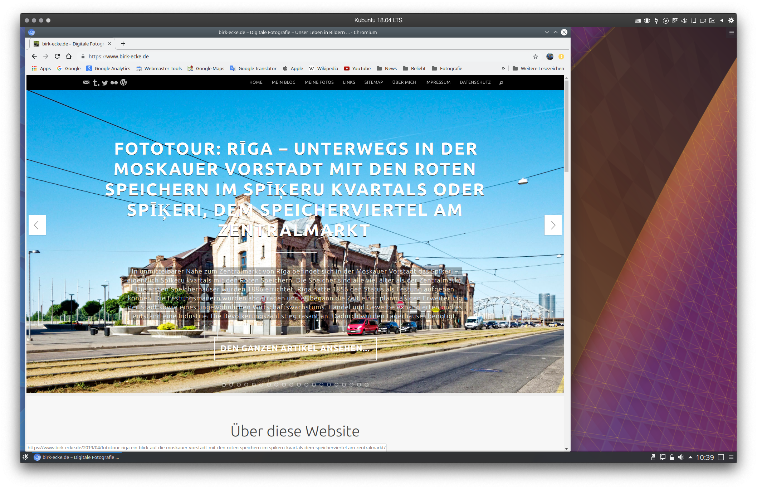Select the last slideshow pagination dot
The width and height of the screenshot is (757, 489).
(366, 385)
